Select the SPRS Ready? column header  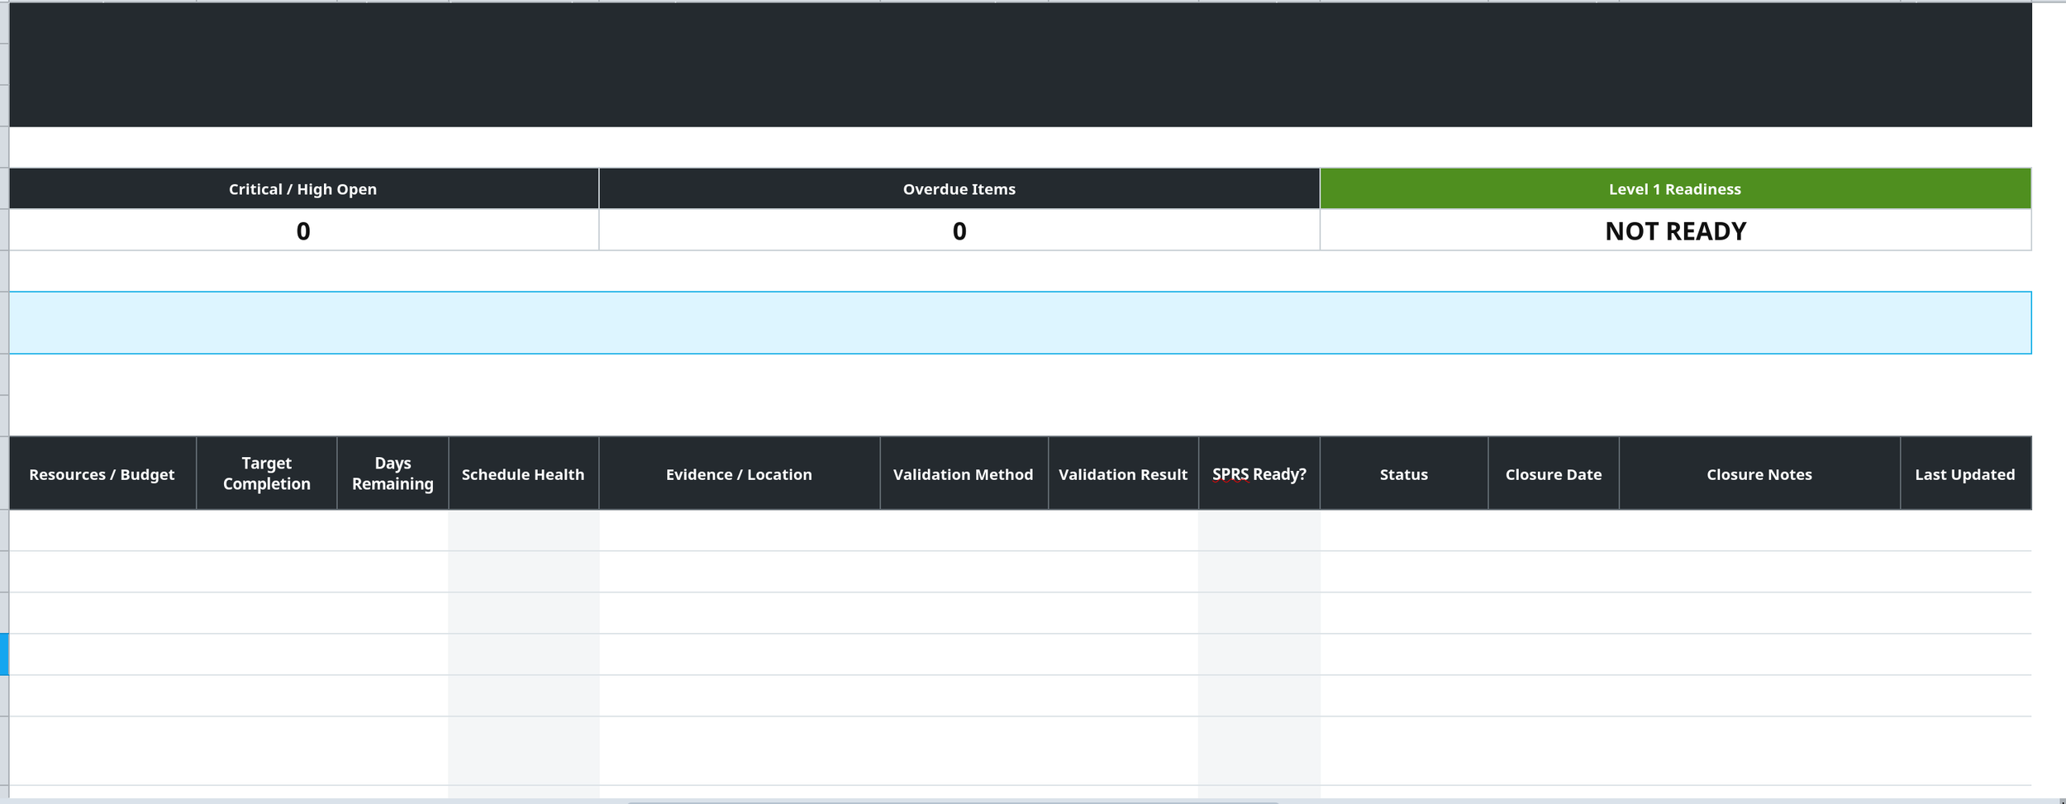(1259, 473)
